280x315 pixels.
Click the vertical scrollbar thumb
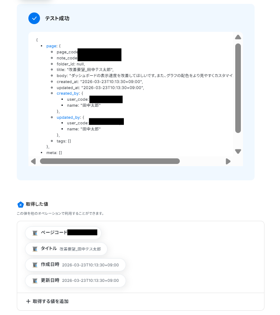click(x=238, y=88)
